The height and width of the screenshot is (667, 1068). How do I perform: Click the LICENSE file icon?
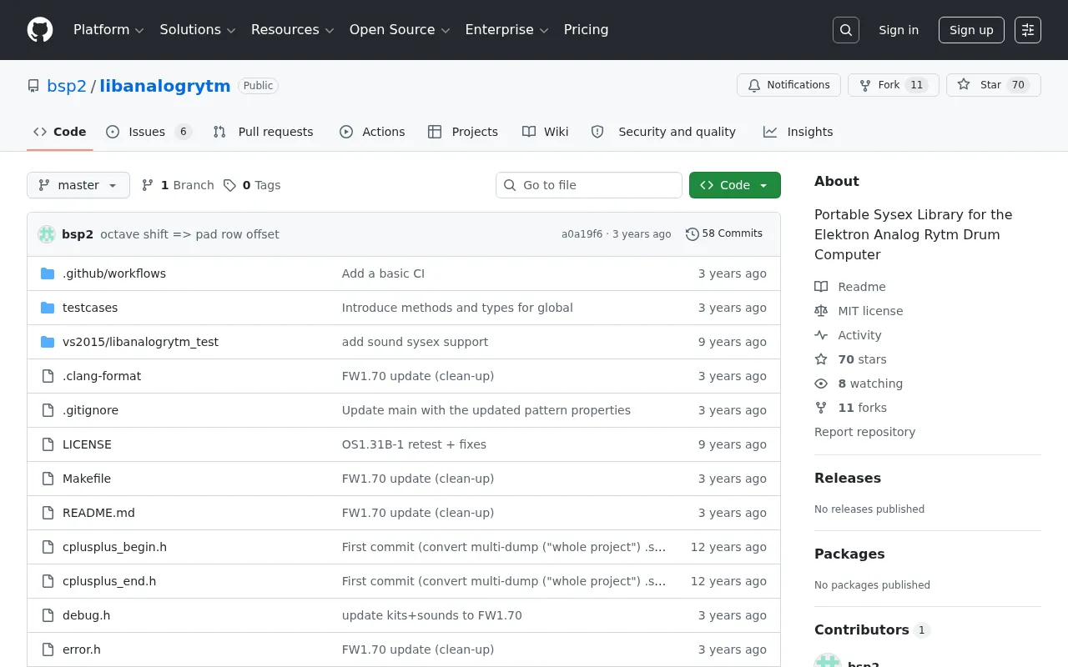(x=48, y=444)
